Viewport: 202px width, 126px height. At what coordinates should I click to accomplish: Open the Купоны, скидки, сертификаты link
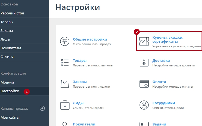click(x=168, y=39)
